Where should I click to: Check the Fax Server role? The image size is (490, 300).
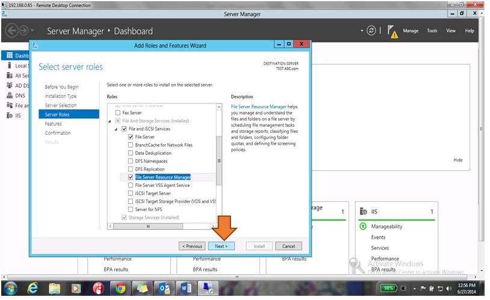pyautogui.click(x=118, y=112)
